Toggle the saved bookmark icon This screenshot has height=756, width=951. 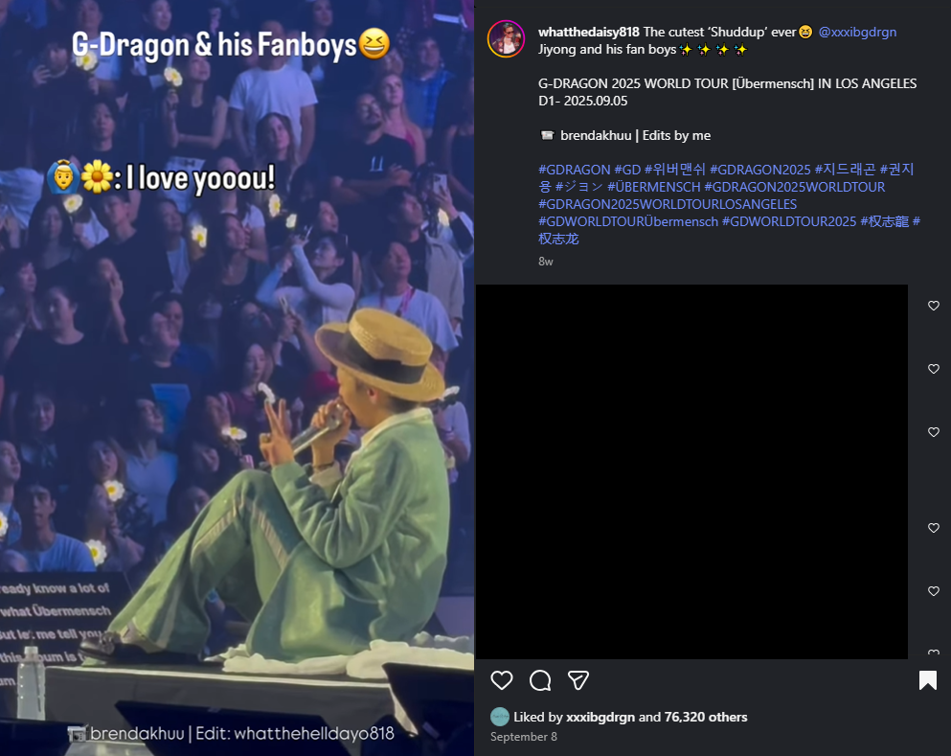click(927, 680)
